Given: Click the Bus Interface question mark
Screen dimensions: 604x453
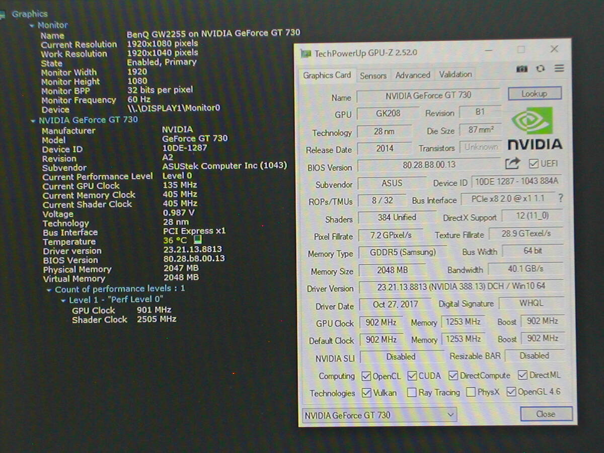Looking at the screenshot, I should [x=560, y=198].
